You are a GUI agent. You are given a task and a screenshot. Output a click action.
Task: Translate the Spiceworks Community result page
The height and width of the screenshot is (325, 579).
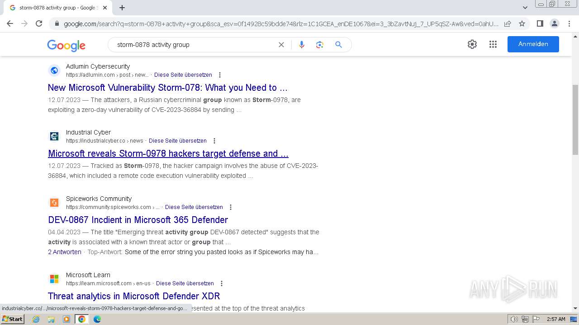194,207
